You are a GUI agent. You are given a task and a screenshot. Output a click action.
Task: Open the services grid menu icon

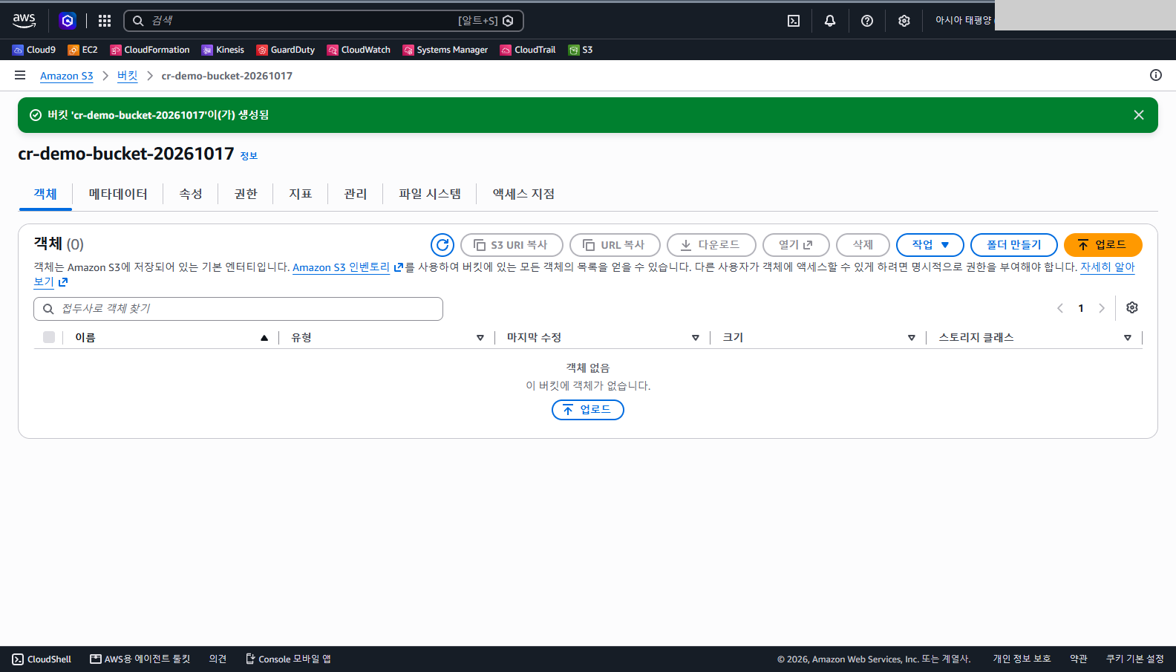coord(105,21)
